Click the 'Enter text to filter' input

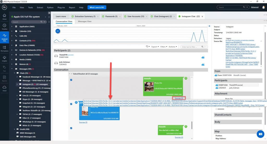[191, 47]
